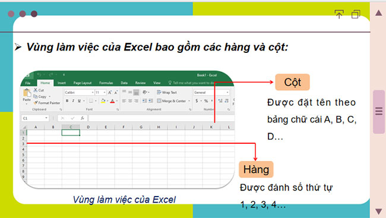386x218 pixels.
Task: Click the Copy icon in Clipboard group
Action: (x=36, y=96)
